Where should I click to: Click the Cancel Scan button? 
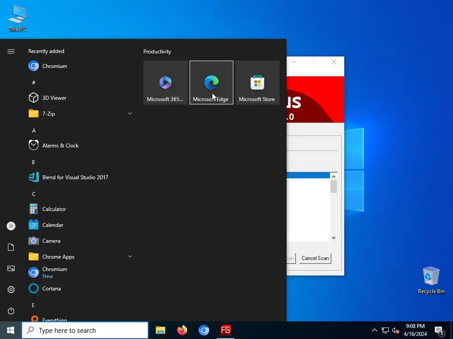pyautogui.click(x=315, y=258)
